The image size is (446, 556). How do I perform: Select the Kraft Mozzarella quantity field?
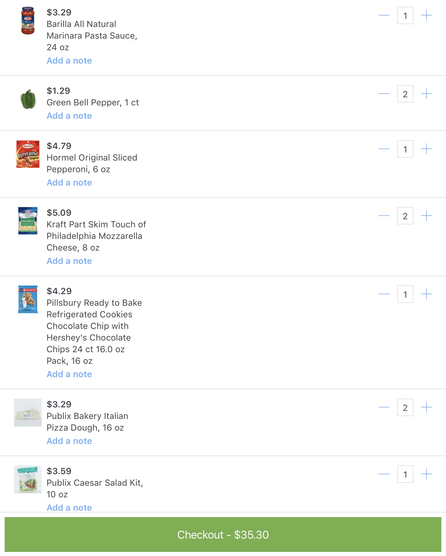405,216
